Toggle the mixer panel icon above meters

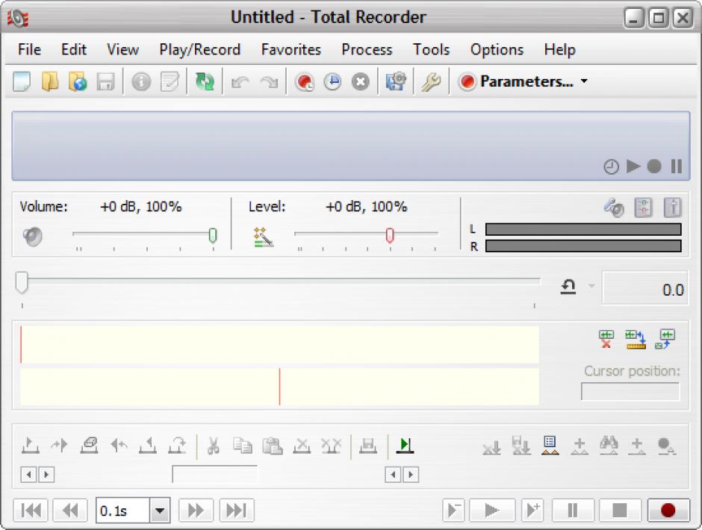643,208
